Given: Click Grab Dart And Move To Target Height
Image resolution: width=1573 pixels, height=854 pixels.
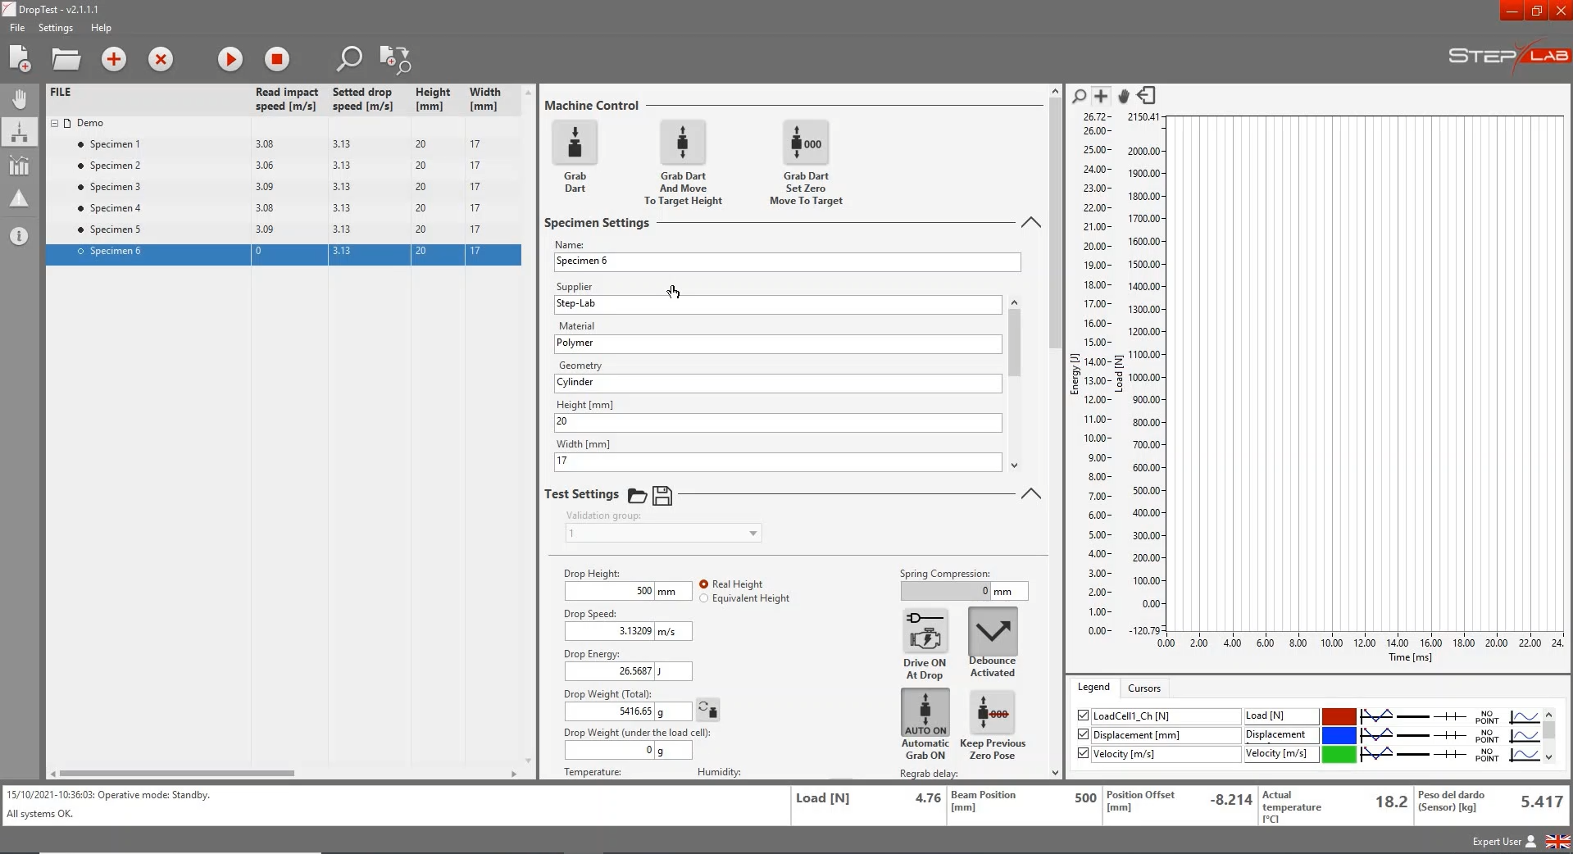Looking at the screenshot, I should pos(682,143).
